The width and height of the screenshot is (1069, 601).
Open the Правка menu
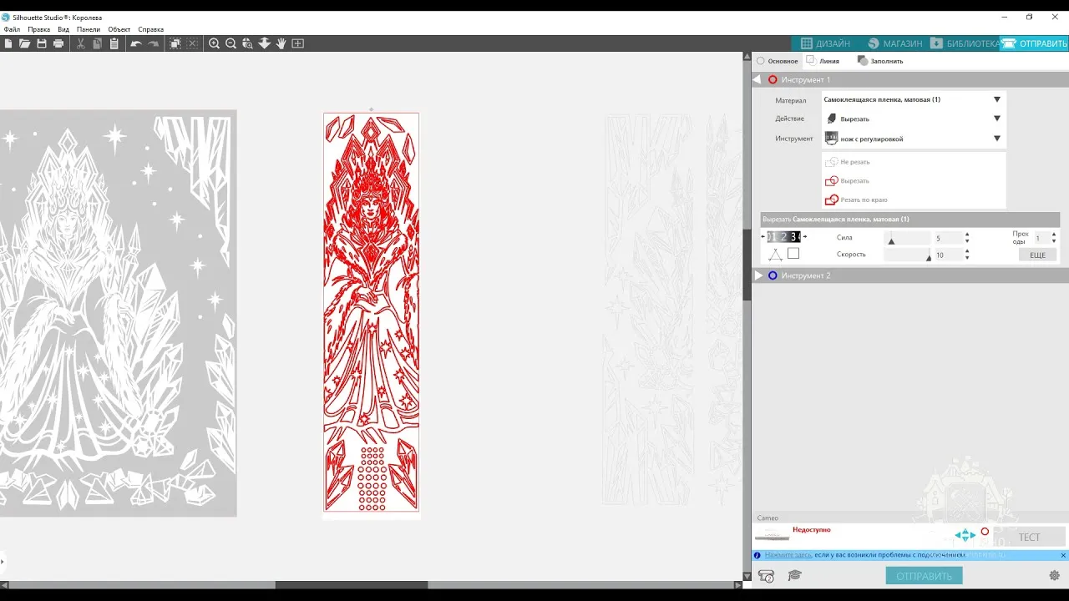tap(38, 29)
